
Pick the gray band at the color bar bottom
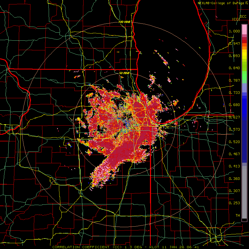[x=244, y=192]
